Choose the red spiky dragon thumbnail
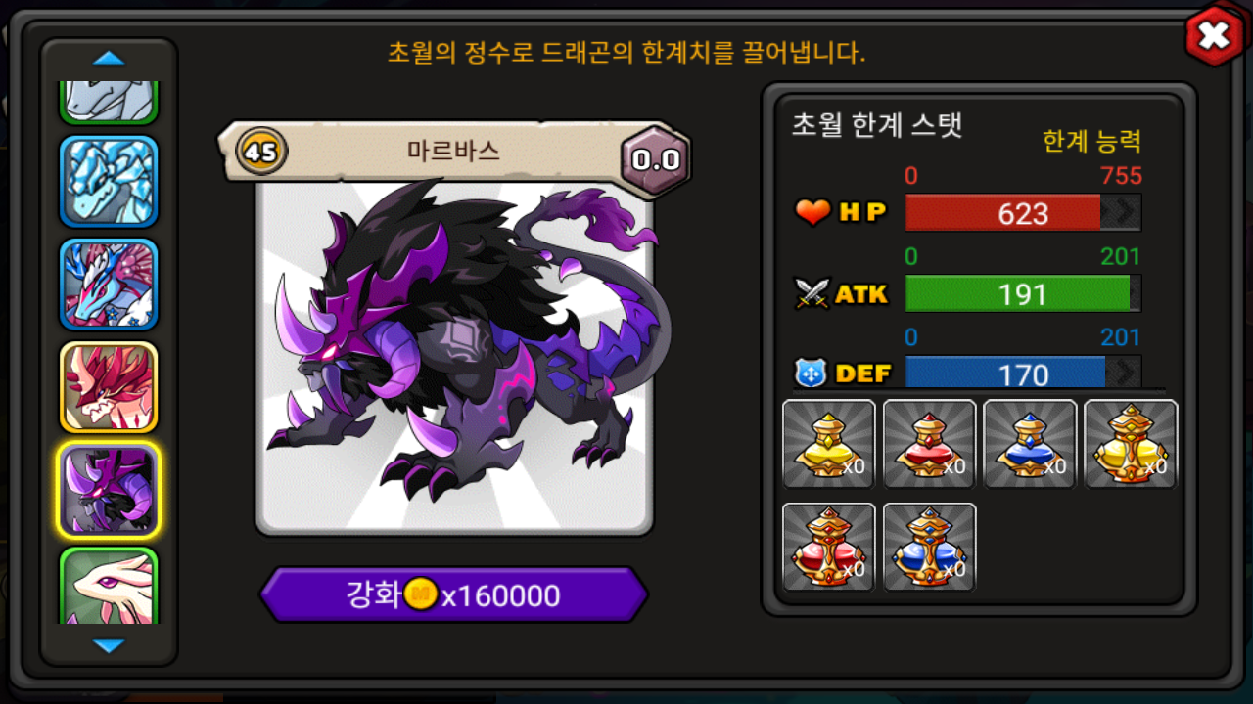 click(x=109, y=387)
